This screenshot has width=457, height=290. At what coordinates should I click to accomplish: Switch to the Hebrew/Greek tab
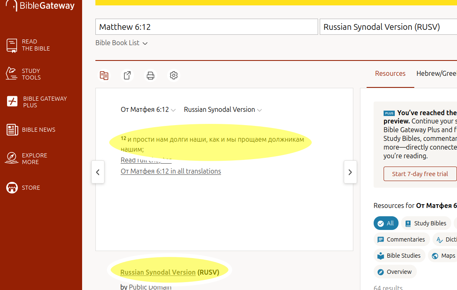tap(436, 74)
